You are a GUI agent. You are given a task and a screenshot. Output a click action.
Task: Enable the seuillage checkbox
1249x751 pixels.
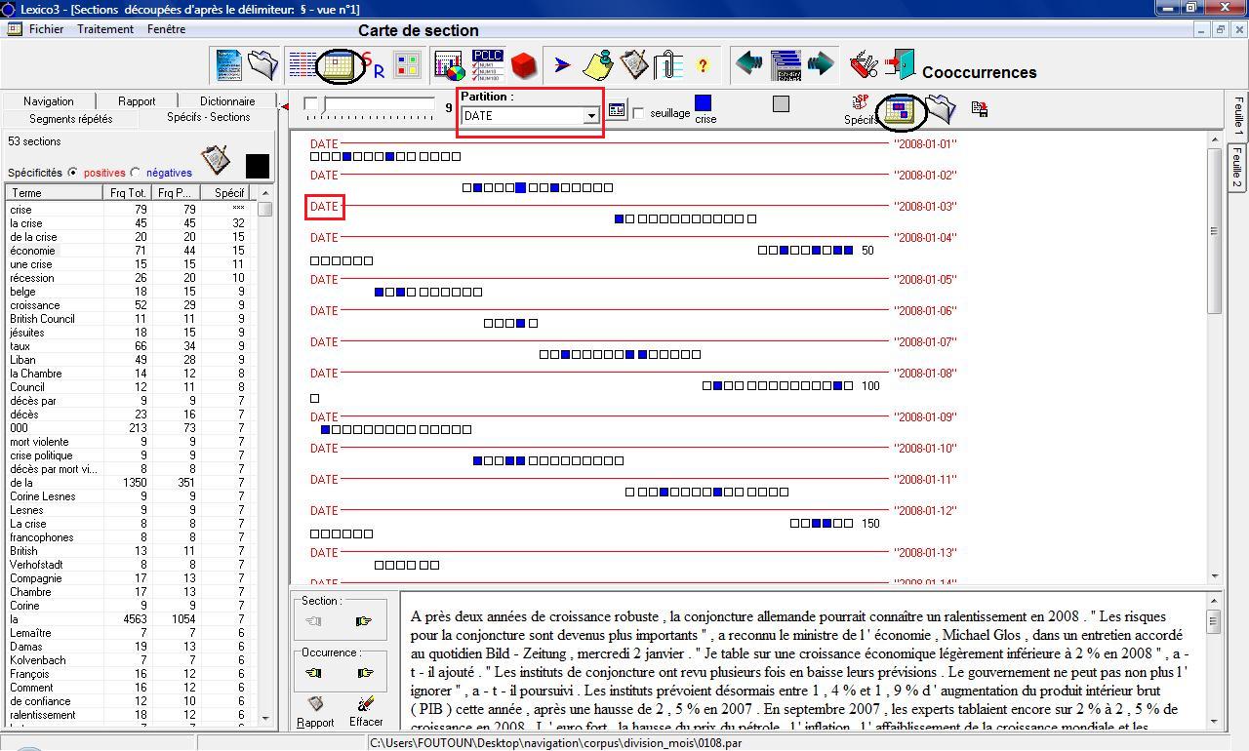pos(638,113)
